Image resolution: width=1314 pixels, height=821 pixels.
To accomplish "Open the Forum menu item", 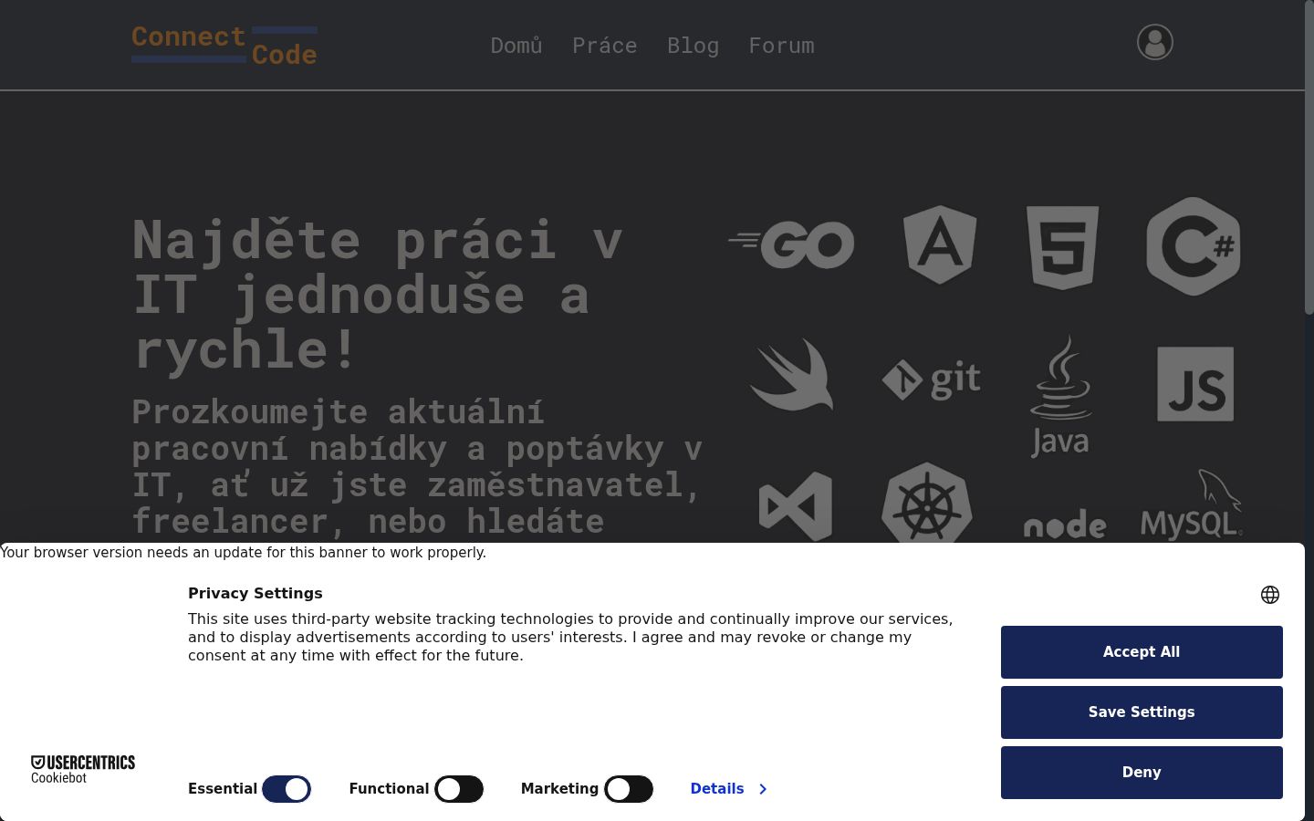I will pos(782,46).
